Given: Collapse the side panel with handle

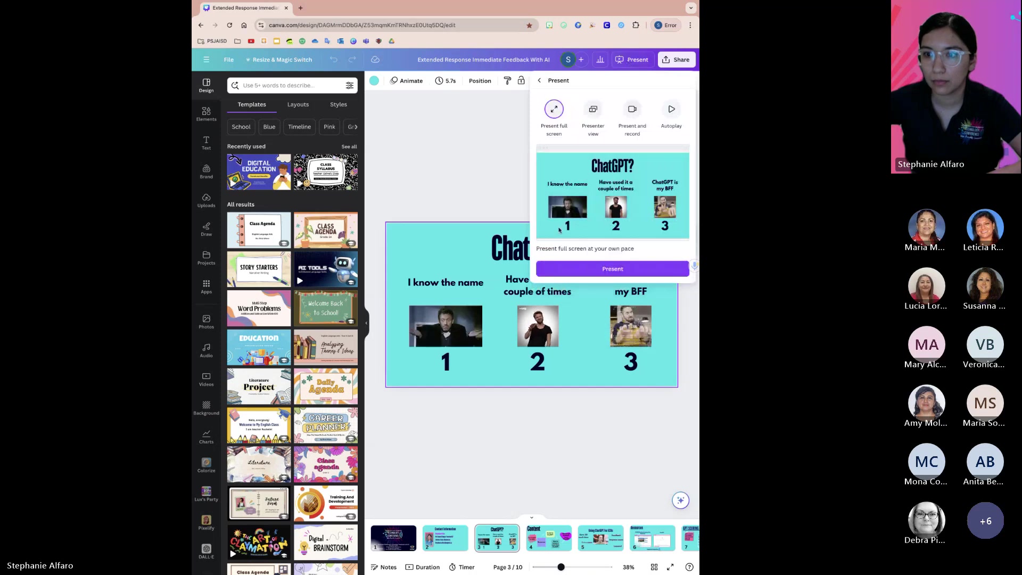Looking at the screenshot, I should (366, 323).
